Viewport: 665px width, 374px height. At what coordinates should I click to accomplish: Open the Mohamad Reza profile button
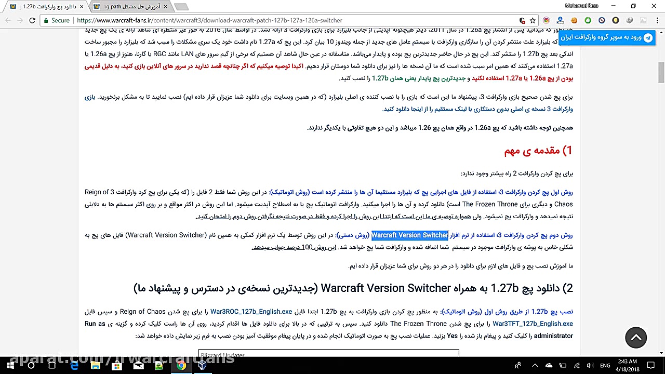click(582, 6)
